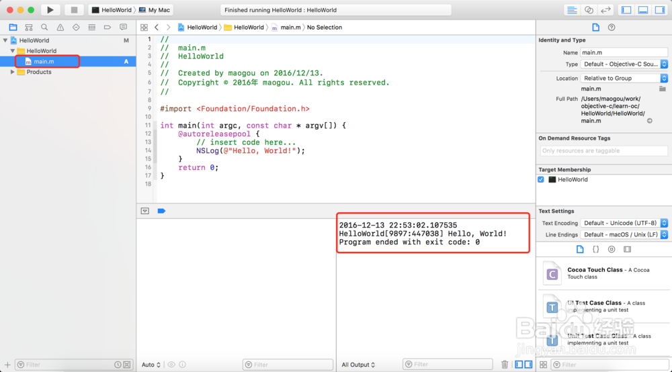Show the Quick Help inspector

pyautogui.click(x=612, y=28)
